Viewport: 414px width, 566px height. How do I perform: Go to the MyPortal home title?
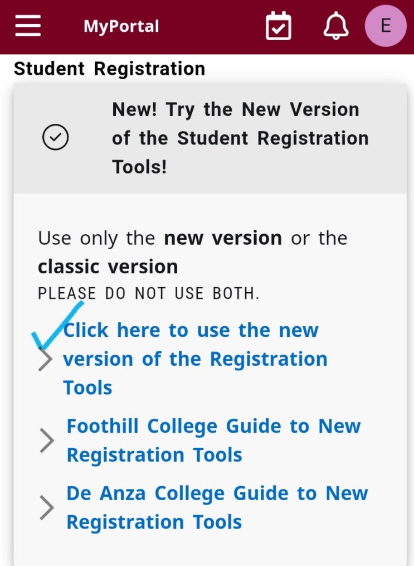(121, 26)
